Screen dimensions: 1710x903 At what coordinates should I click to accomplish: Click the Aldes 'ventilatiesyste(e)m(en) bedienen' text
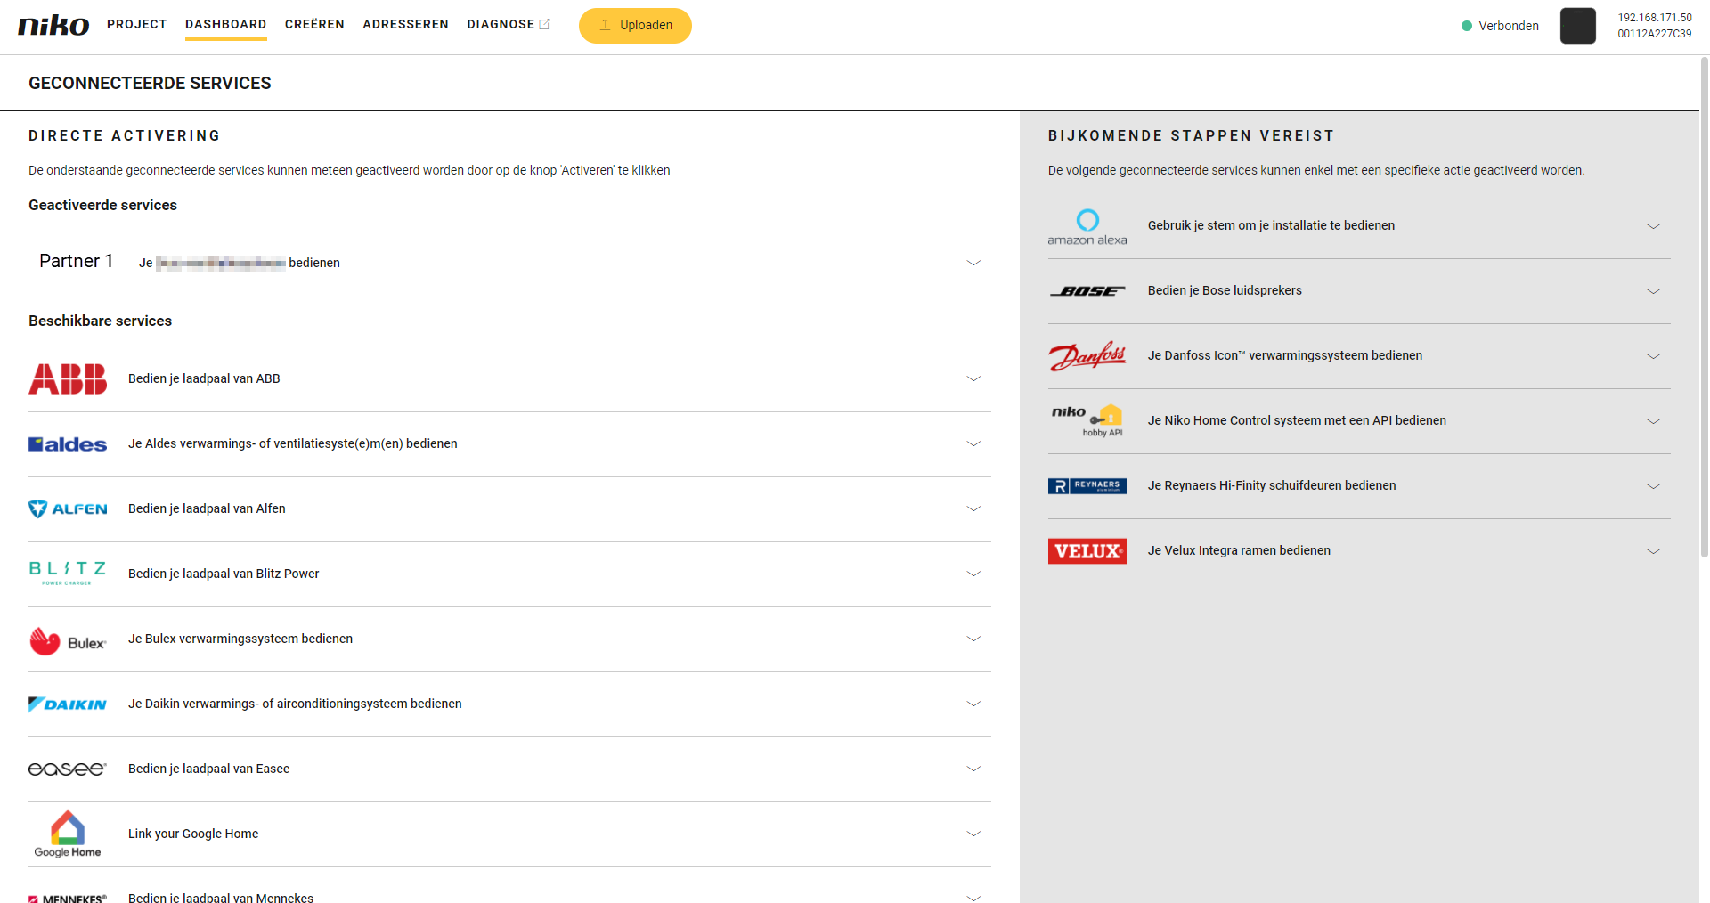pyautogui.click(x=365, y=443)
